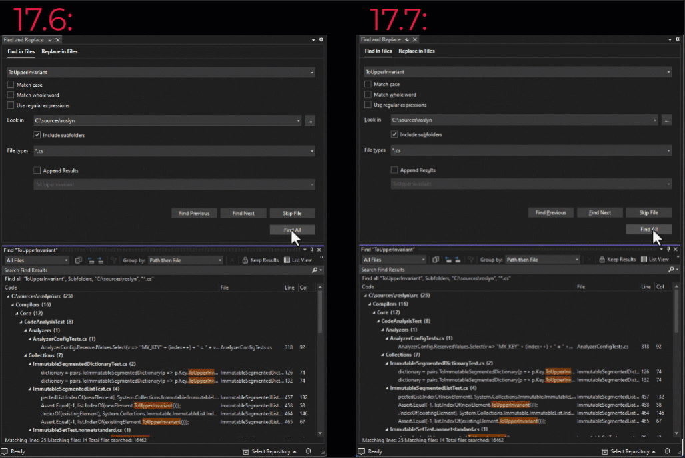Enable Match case in left 17.6 panel

click(11, 85)
